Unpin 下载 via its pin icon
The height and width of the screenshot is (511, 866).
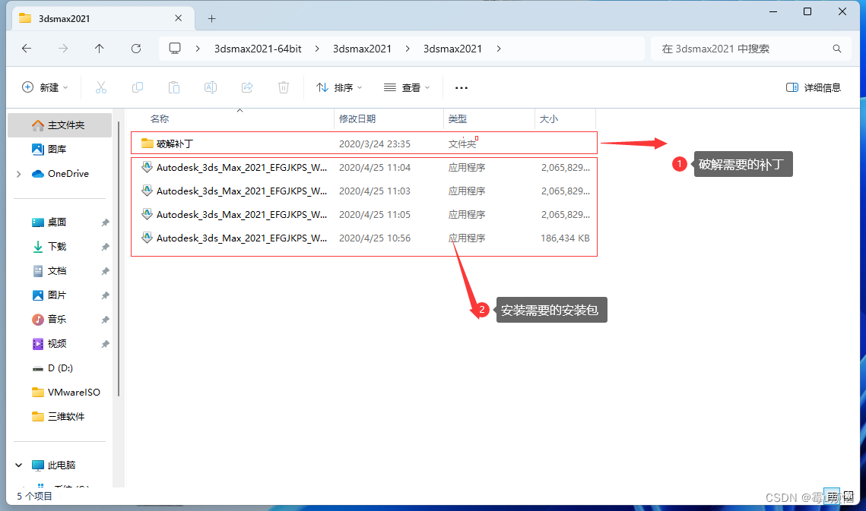click(x=105, y=247)
